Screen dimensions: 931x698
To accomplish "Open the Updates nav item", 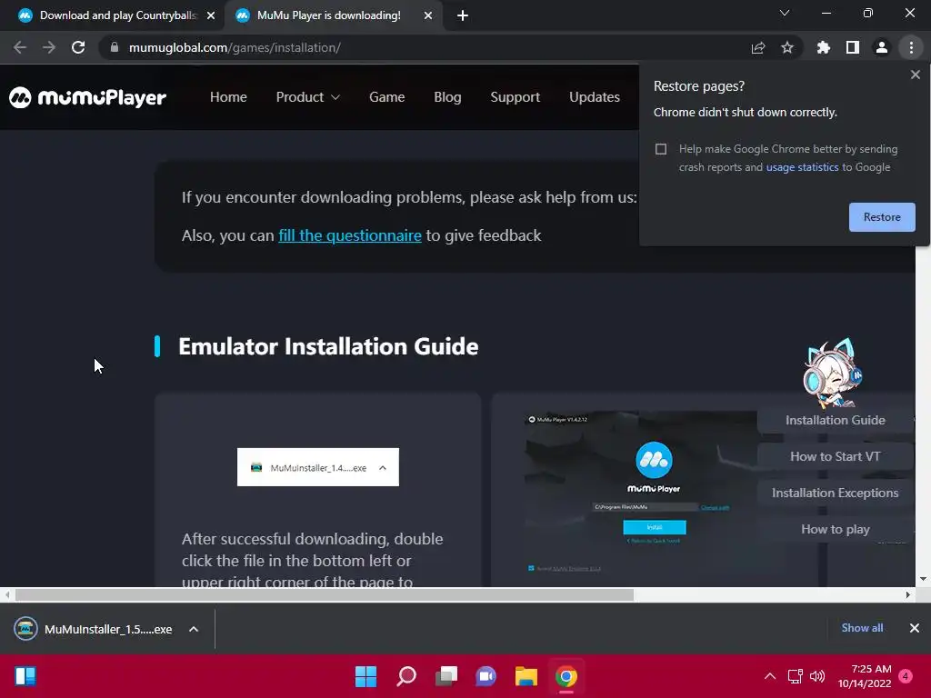I will [x=595, y=97].
